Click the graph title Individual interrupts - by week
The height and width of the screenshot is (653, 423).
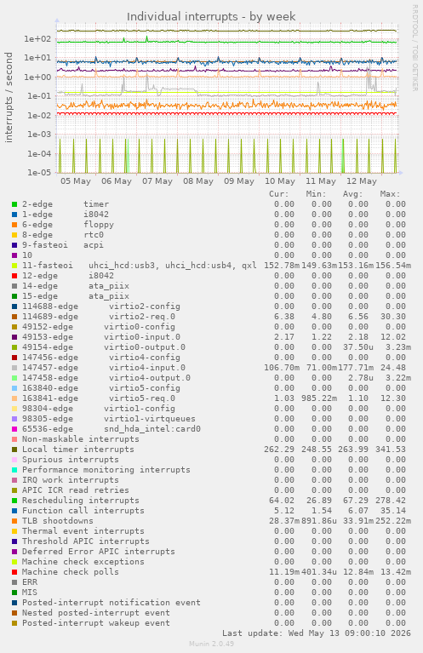[x=211, y=17]
